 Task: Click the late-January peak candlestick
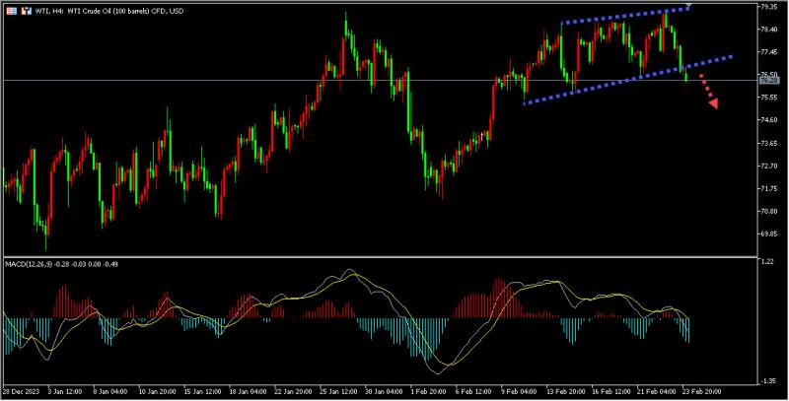click(x=346, y=14)
